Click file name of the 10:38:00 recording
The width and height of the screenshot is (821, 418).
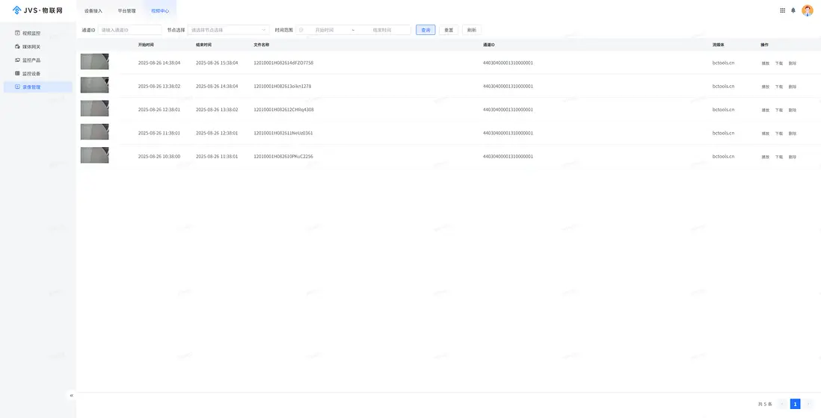point(283,156)
